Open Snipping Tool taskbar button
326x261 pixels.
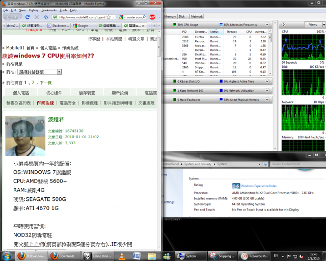[222, 256]
